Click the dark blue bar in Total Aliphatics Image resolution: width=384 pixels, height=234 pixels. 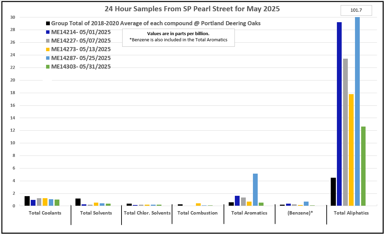(x=339, y=114)
